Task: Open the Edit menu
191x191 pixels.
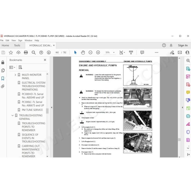Action: (x=7, y=40)
